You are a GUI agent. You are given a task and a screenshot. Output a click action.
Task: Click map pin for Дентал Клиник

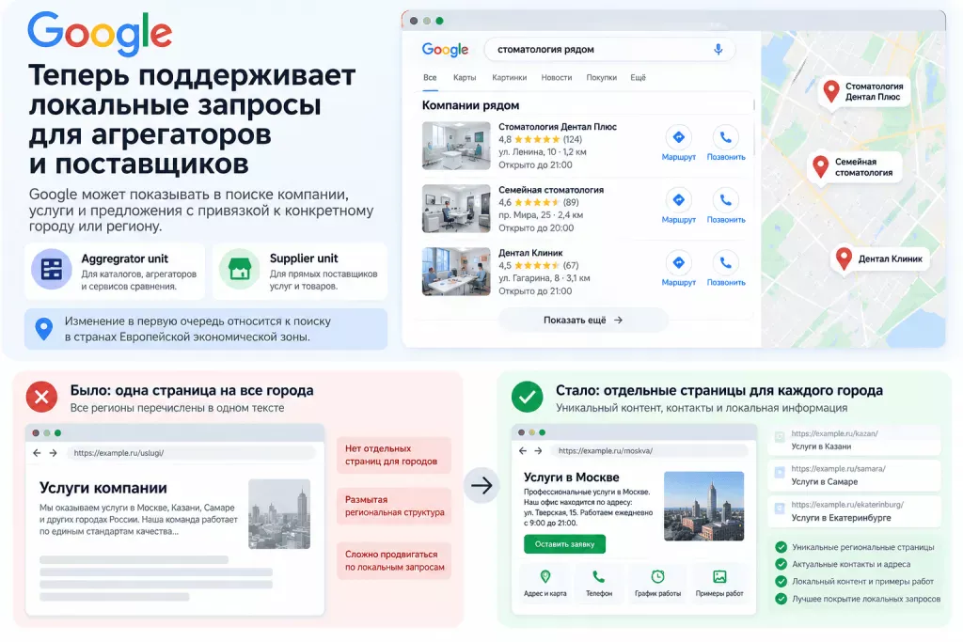(x=844, y=258)
